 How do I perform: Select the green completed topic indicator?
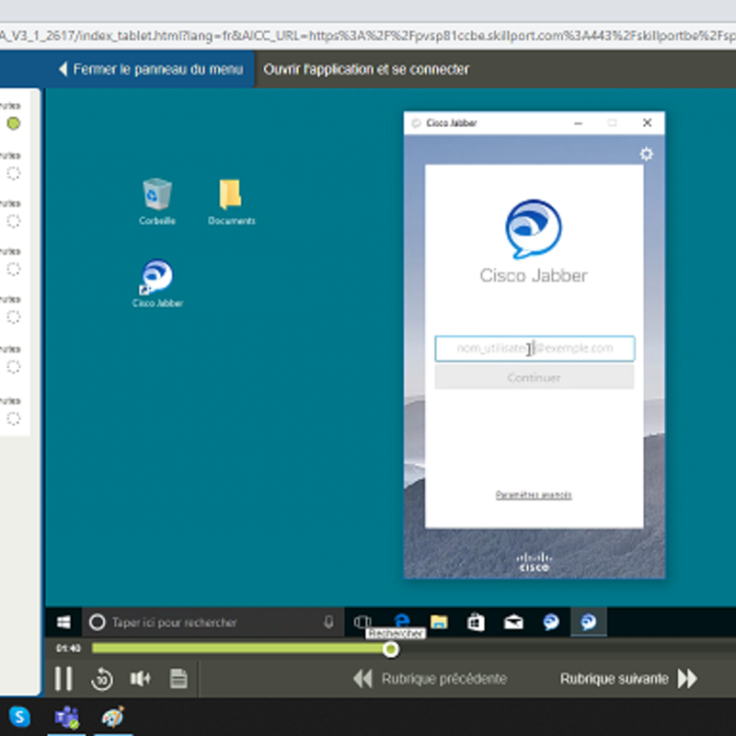click(x=14, y=123)
